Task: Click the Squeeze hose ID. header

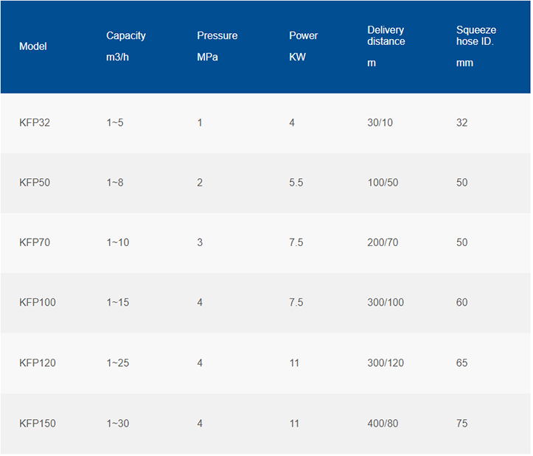Action: pyautogui.click(x=476, y=46)
